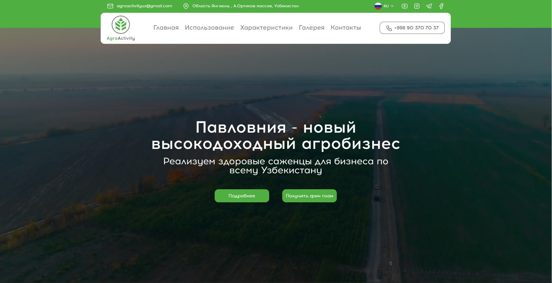Click the Получить фин план button
This screenshot has height=283, width=552.
pyautogui.click(x=310, y=196)
